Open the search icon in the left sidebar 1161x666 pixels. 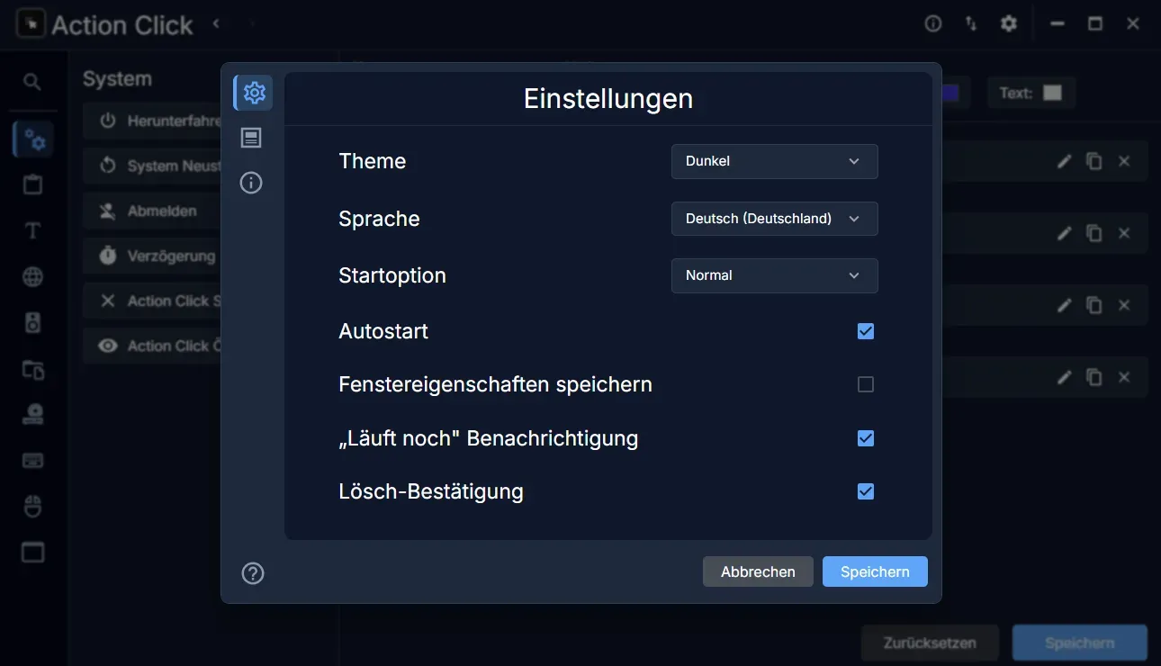point(32,83)
